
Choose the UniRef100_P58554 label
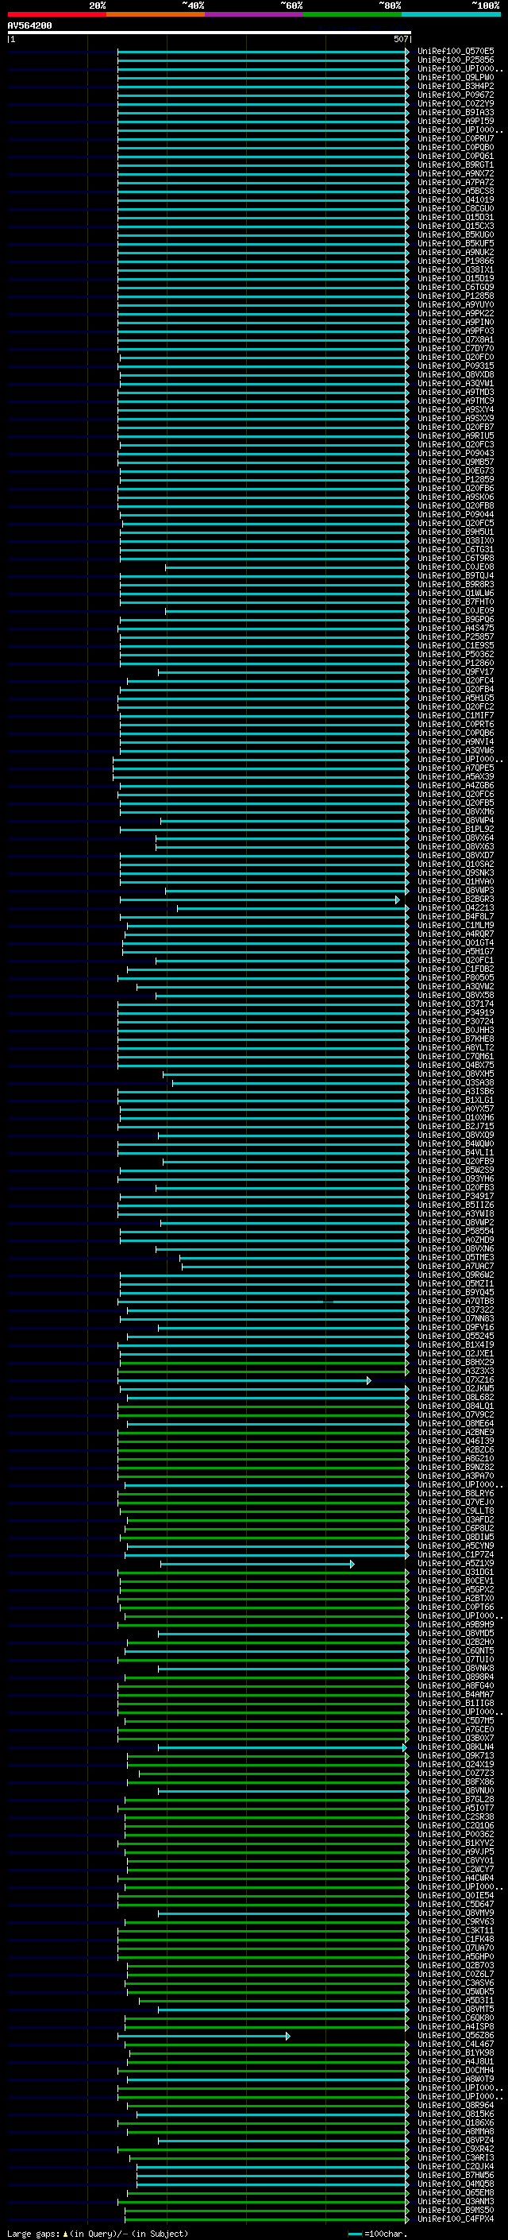pyautogui.click(x=456, y=1232)
